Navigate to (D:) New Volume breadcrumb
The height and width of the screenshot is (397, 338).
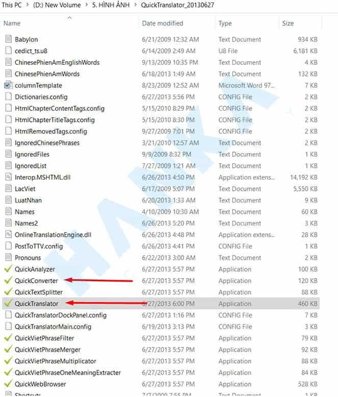(57, 5)
